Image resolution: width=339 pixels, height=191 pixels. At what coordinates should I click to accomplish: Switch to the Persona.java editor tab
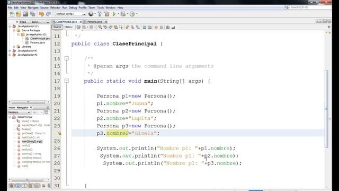click(x=95, y=22)
